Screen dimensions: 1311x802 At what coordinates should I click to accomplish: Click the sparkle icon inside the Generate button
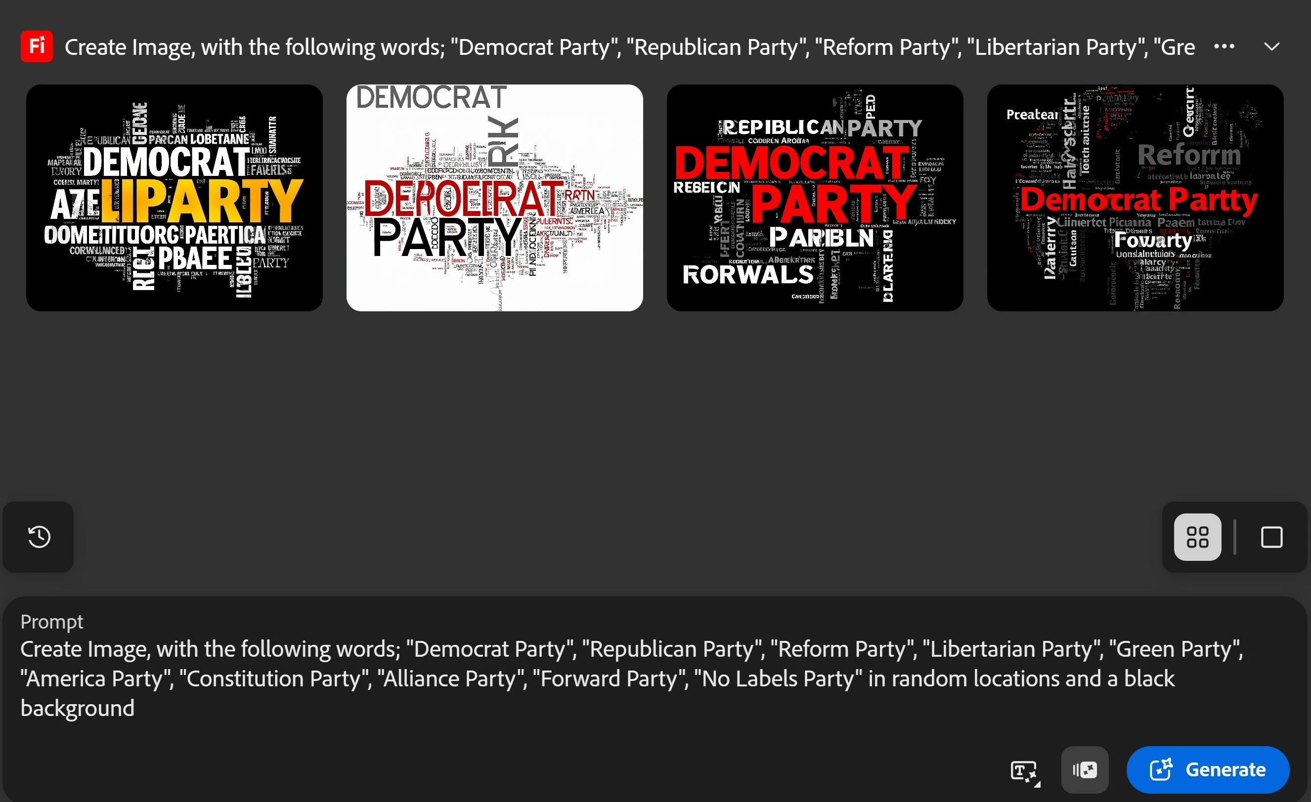pyautogui.click(x=1161, y=769)
